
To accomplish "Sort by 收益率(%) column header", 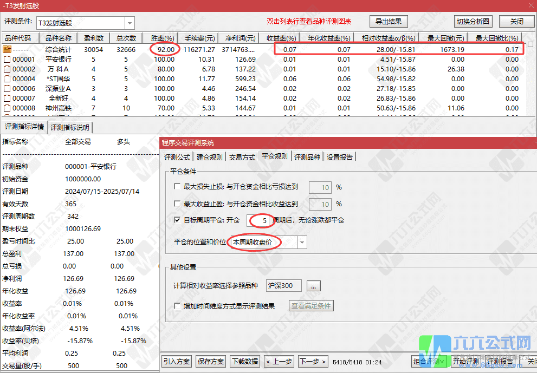I will click(x=281, y=38).
